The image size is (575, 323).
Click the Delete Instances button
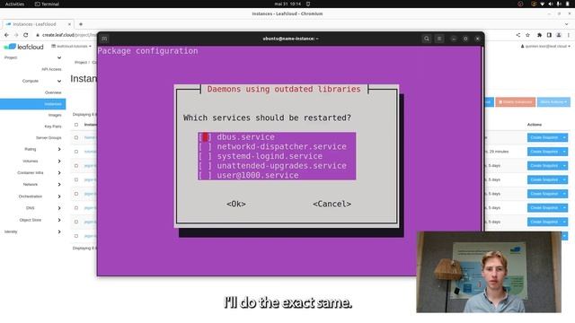pyautogui.click(x=515, y=101)
